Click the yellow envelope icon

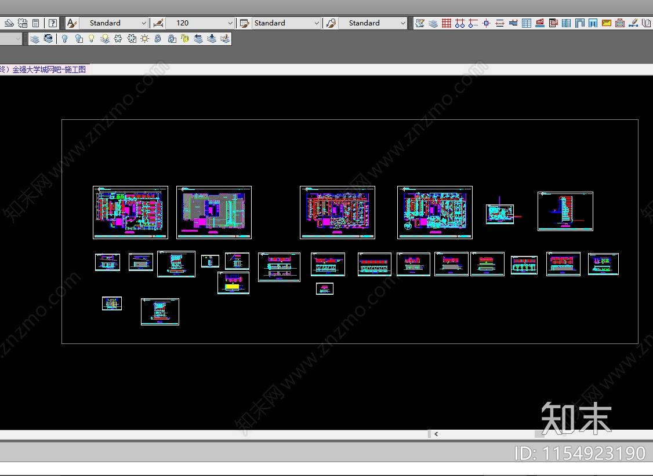607,23
